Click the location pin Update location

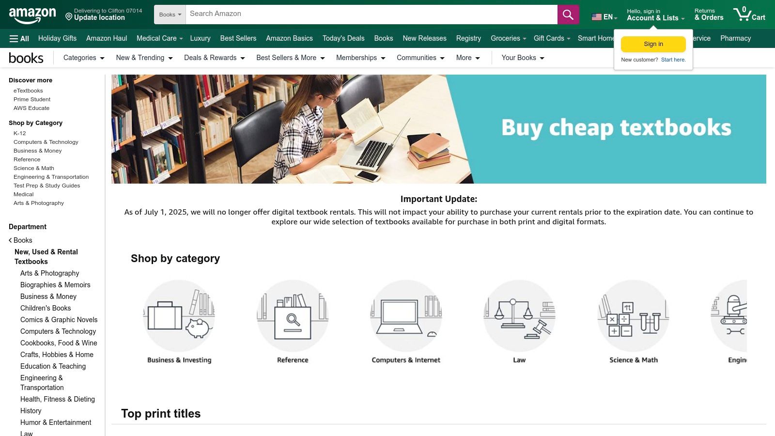click(104, 15)
